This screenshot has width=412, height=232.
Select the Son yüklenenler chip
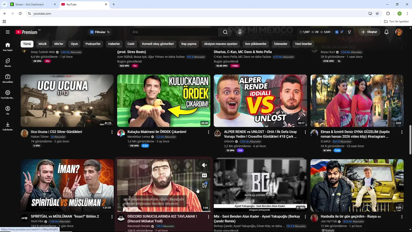click(256, 44)
